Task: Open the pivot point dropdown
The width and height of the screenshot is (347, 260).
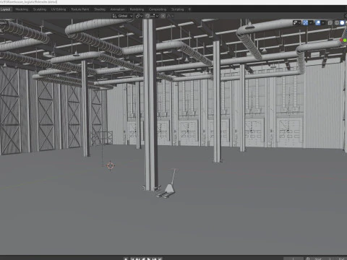Action: [x=139, y=16]
